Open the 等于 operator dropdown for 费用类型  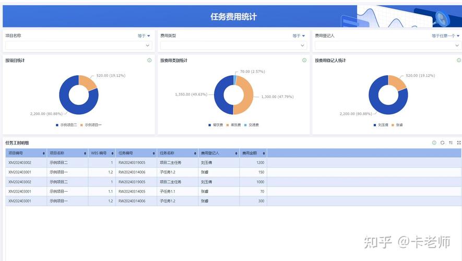(x=299, y=35)
